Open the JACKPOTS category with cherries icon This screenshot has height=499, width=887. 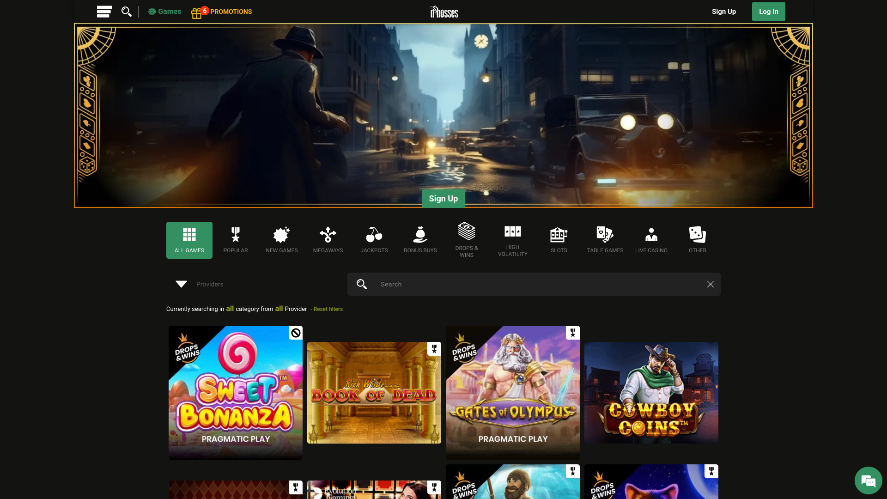pyautogui.click(x=374, y=240)
